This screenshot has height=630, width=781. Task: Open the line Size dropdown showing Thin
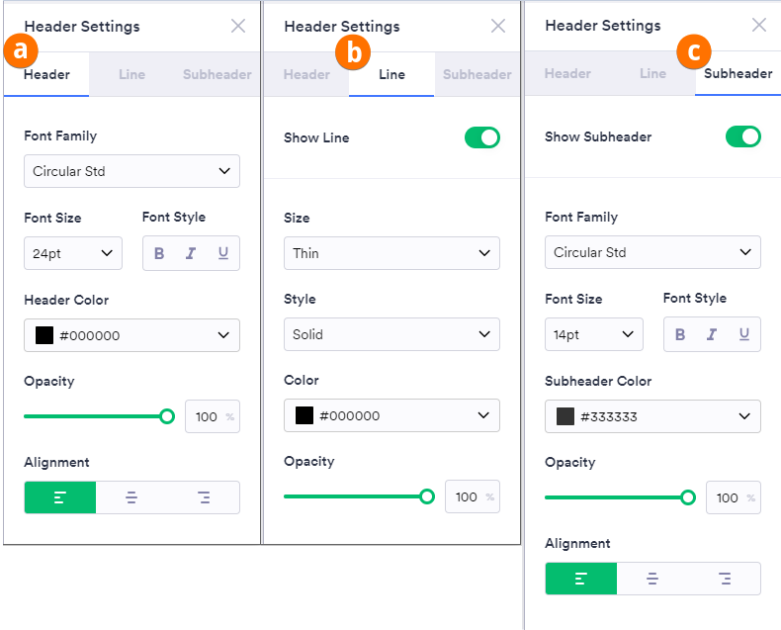391,253
